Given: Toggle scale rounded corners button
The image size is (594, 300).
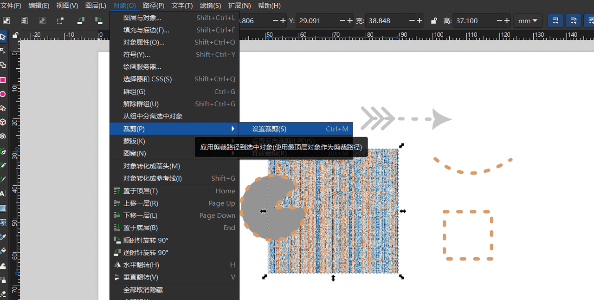Looking at the screenshot, I should pyautogui.click(x=574, y=20).
